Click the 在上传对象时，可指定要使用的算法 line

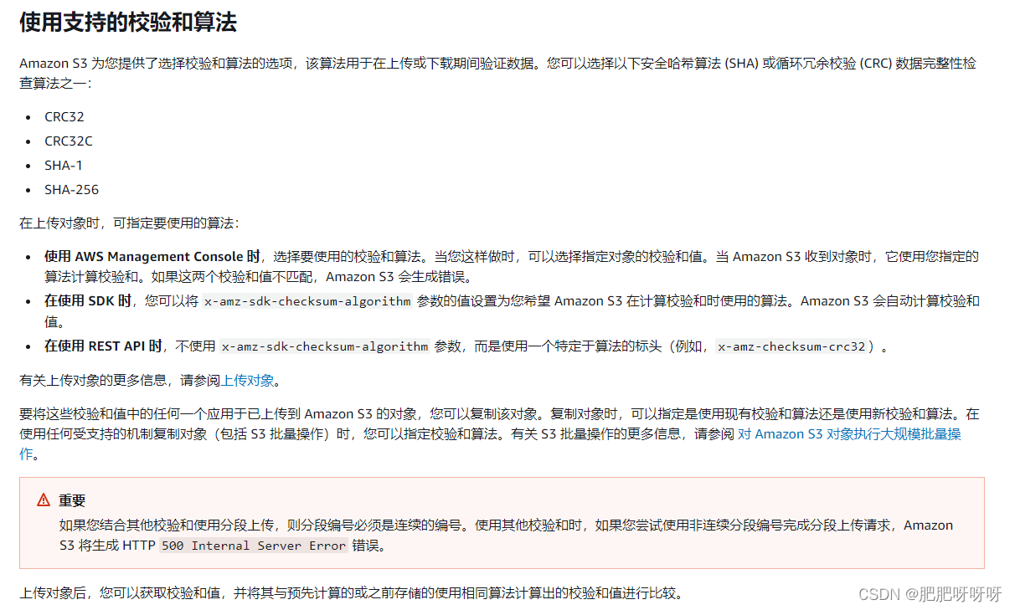(129, 223)
